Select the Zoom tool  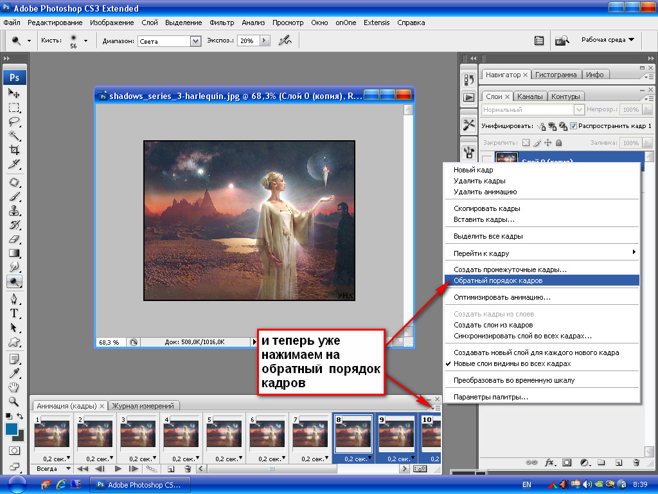14,401
